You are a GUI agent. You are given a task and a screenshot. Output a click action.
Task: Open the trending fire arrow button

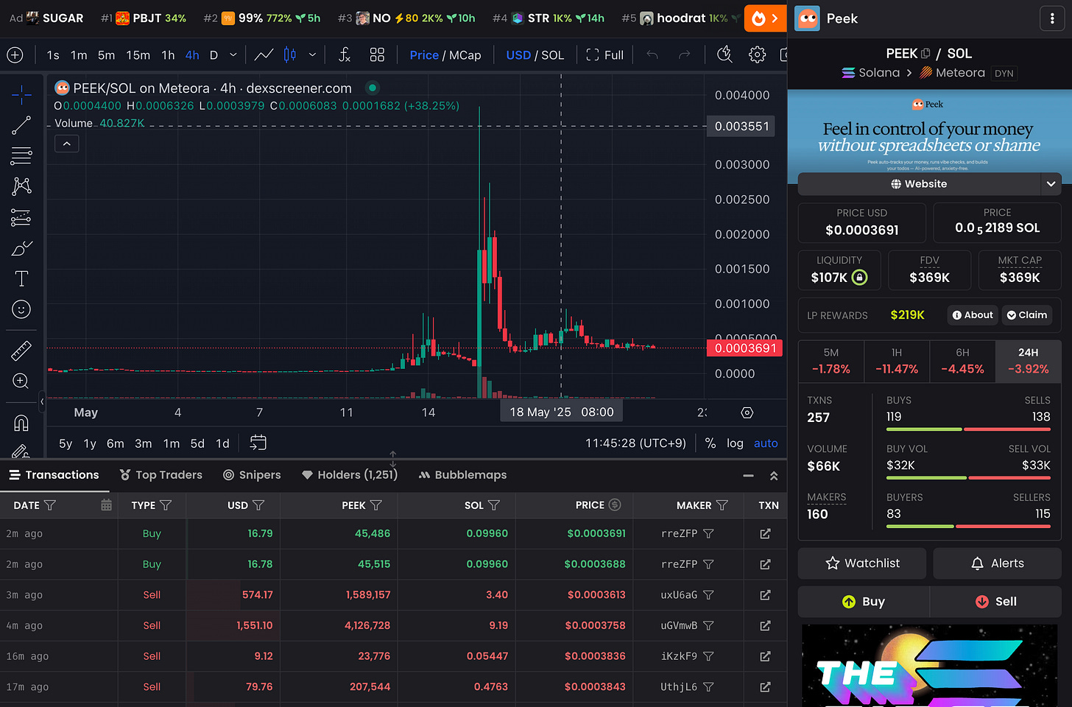765,18
